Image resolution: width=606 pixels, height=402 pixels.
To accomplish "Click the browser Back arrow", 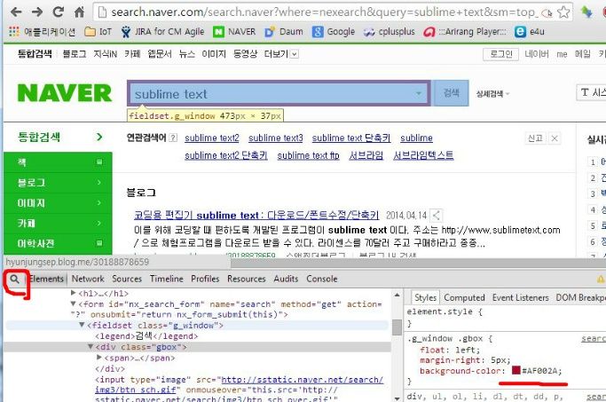I will point(16,12).
